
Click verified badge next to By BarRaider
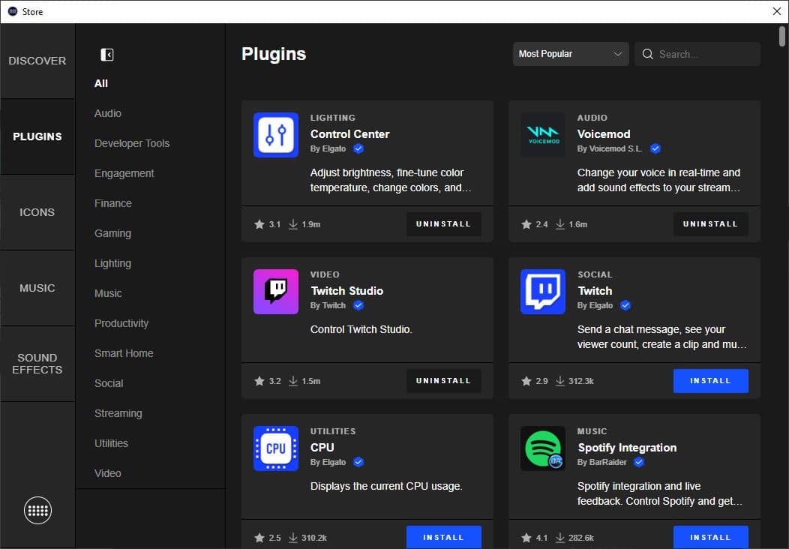click(x=639, y=462)
